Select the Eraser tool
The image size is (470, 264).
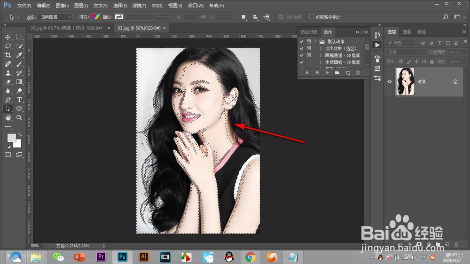[x=8, y=82]
